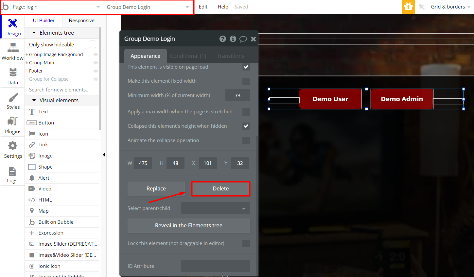474x277 pixels.
Task: Open comments bubble in property panel
Action: point(243,39)
